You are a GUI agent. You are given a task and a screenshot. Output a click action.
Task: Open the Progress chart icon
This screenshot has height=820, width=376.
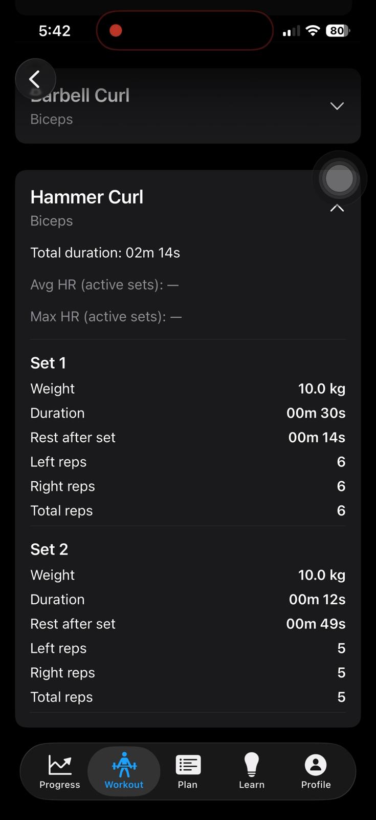[x=60, y=765]
